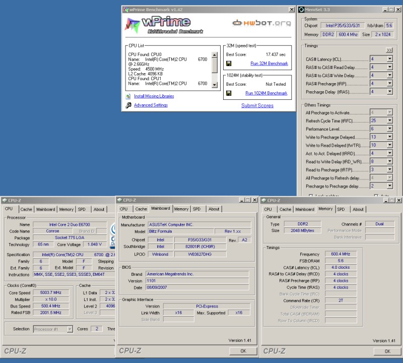Screen dimensions: 403x363
Task: Click OK in the CPU-Z Mainboard window
Action: (243, 351)
